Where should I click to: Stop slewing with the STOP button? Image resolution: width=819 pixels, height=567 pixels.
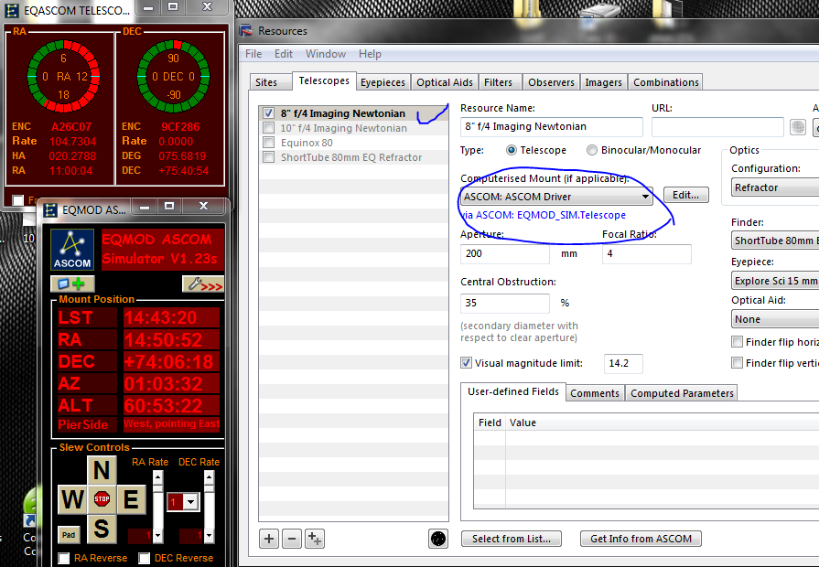pyautogui.click(x=102, y=499)
